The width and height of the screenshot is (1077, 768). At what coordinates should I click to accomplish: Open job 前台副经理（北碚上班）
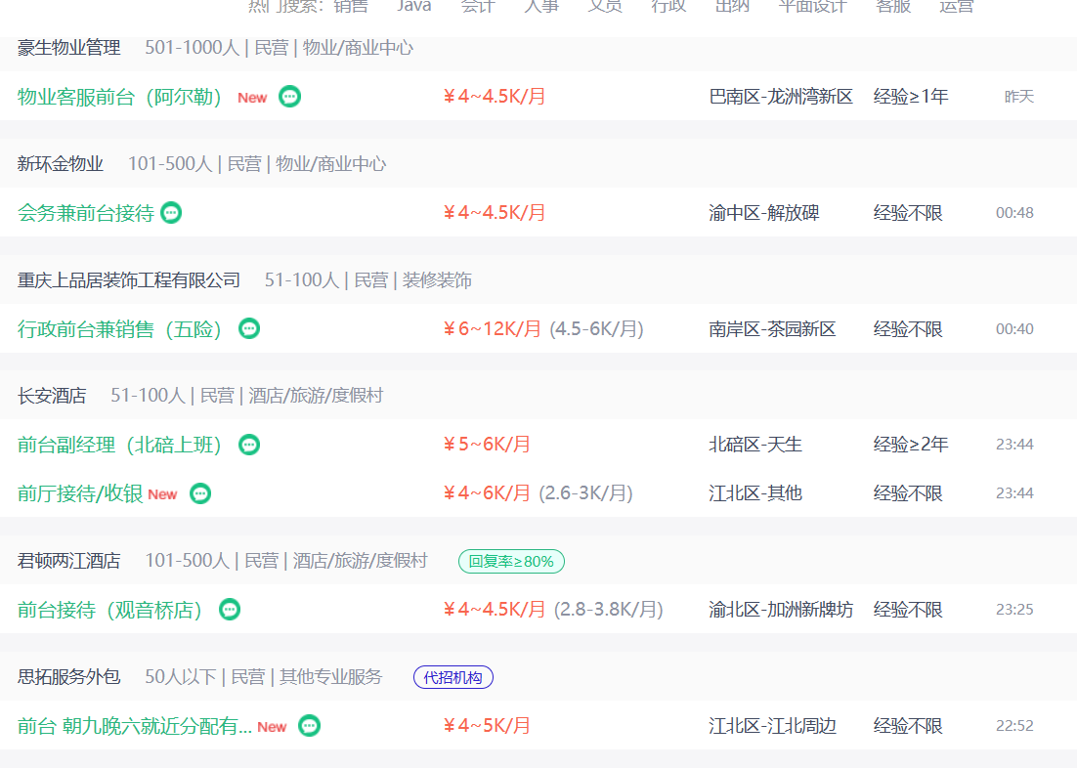coord(120,446)
